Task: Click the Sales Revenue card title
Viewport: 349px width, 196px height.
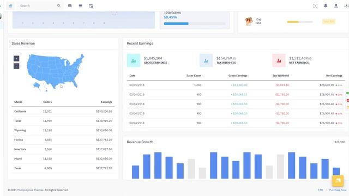Action: (23, 44)
